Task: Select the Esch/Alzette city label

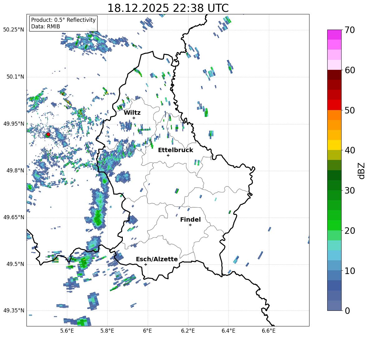Action: pyautogui.click(x=157, y=259)
